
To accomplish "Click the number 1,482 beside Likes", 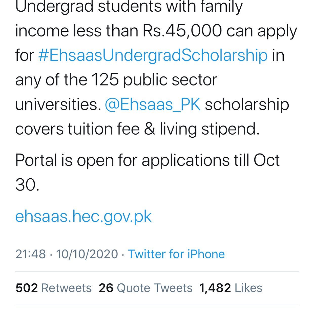I will tap(215, 288).
